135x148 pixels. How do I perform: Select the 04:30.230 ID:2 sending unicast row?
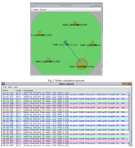(65, 101)
